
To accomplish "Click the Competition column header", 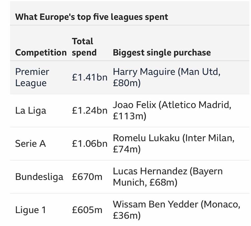I will (x=41, y=53).
